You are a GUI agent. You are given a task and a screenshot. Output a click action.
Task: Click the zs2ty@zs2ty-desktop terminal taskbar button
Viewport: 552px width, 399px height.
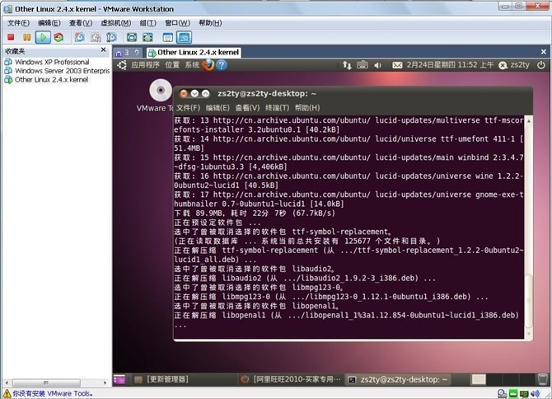click(x=398, y=379)
